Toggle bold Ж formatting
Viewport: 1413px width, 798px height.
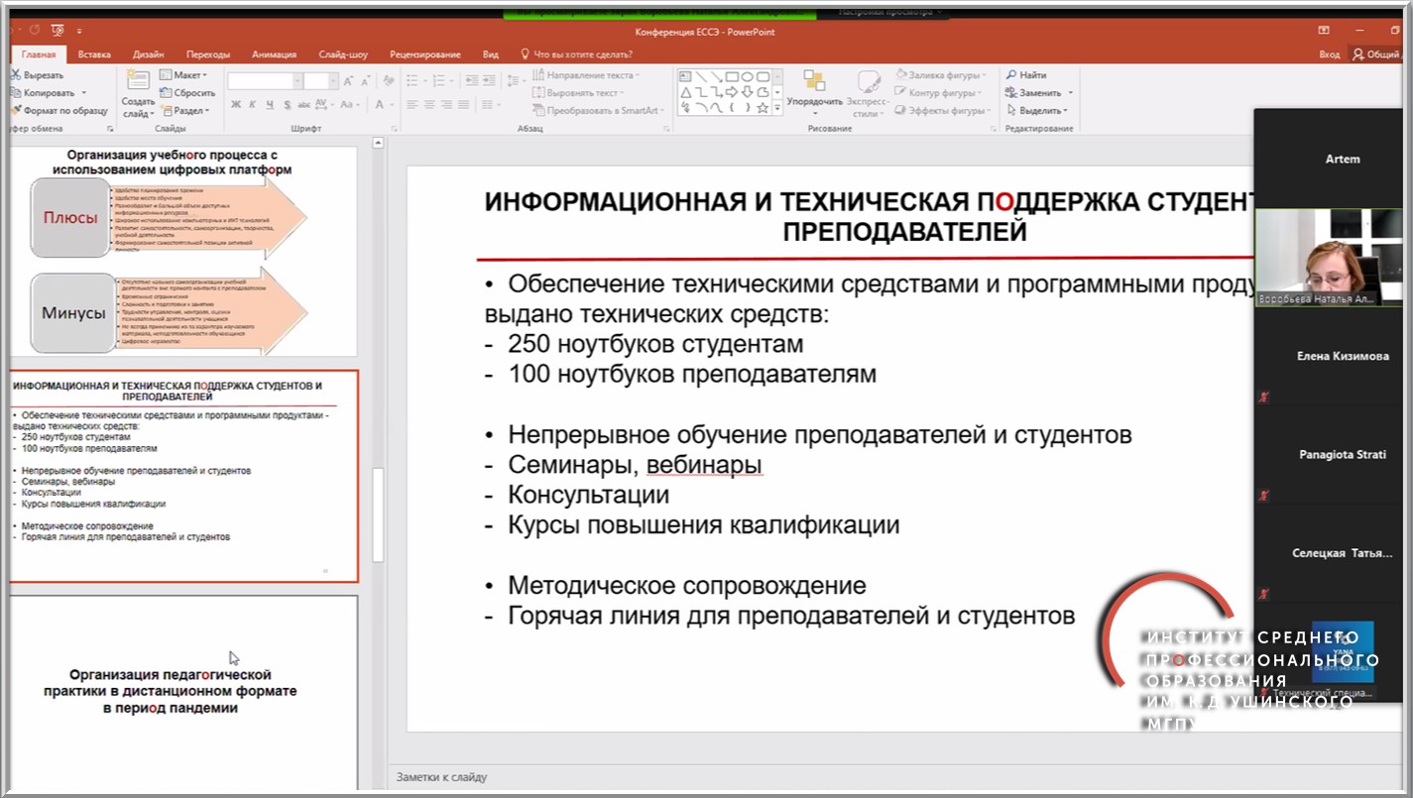[x=236, y=105]
